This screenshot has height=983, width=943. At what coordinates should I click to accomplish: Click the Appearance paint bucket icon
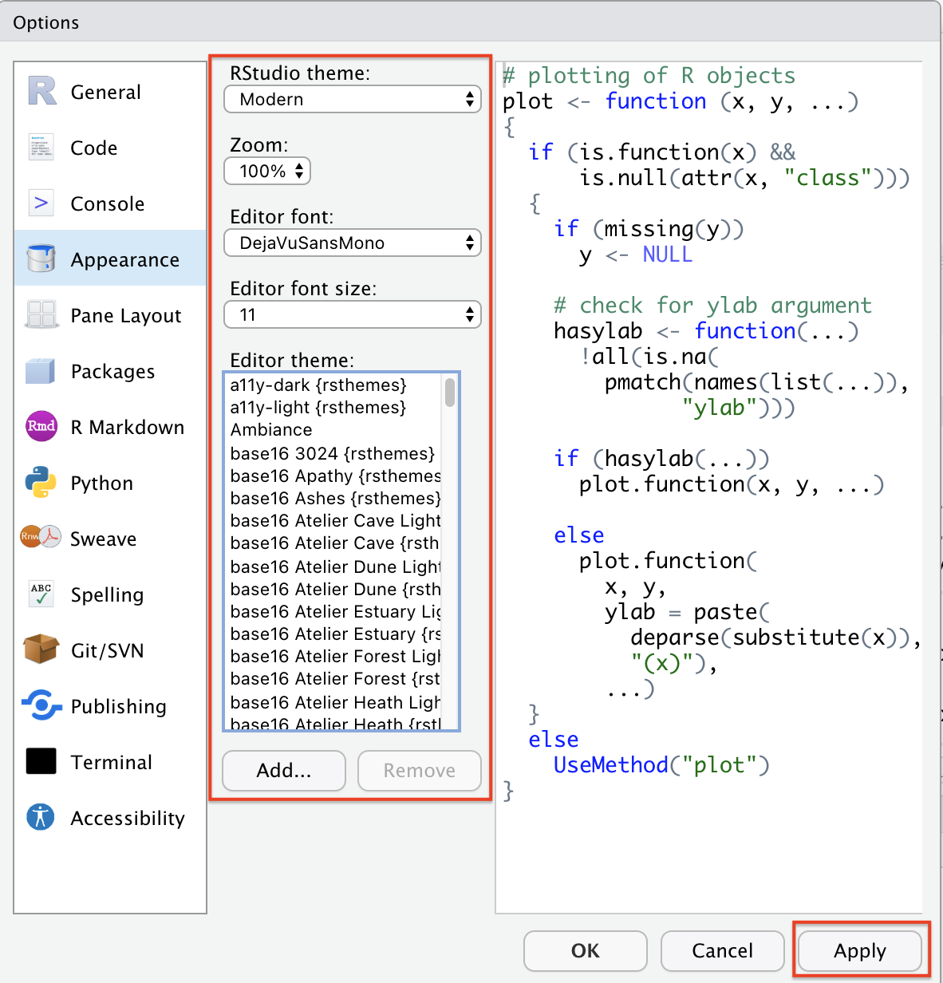(41, 259)
